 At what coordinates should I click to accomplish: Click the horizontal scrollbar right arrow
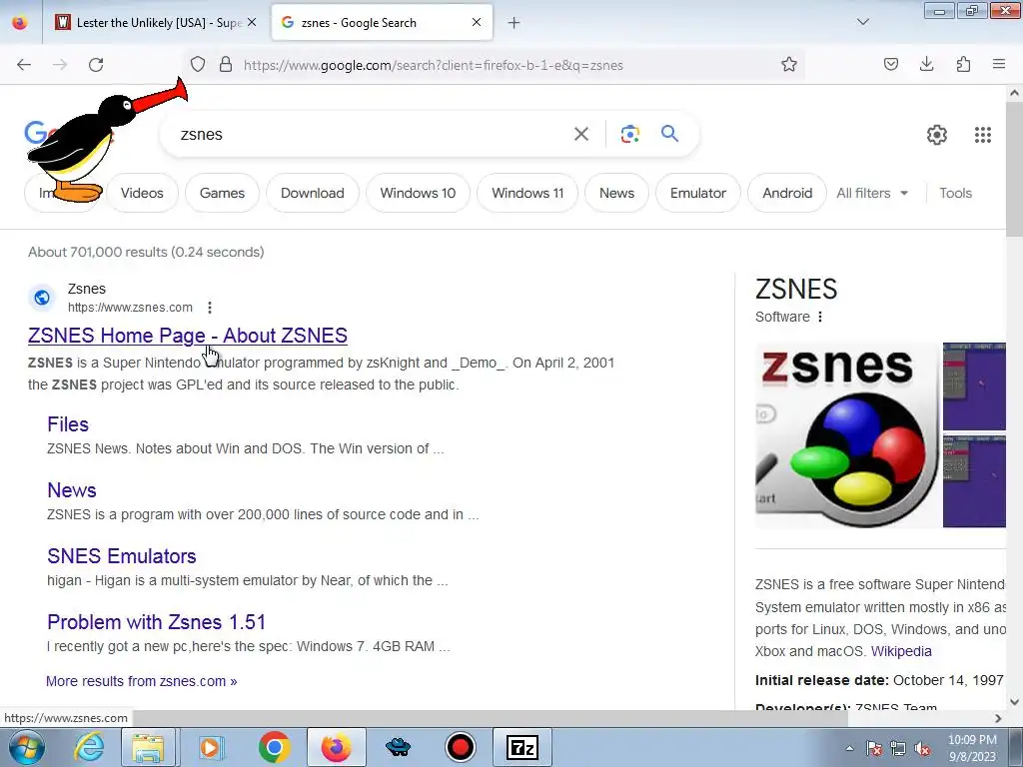coord(998,718)
